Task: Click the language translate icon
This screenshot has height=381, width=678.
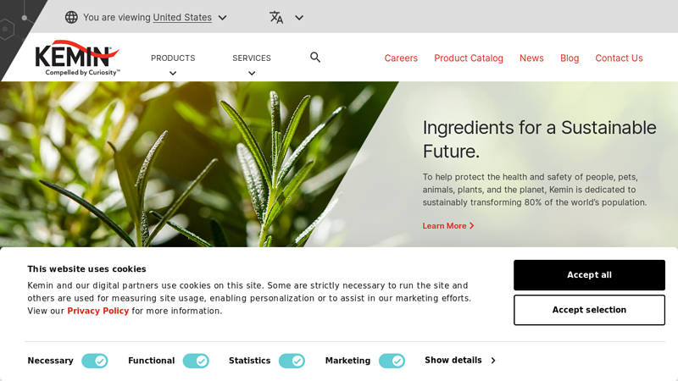Action: coord(276,17)
